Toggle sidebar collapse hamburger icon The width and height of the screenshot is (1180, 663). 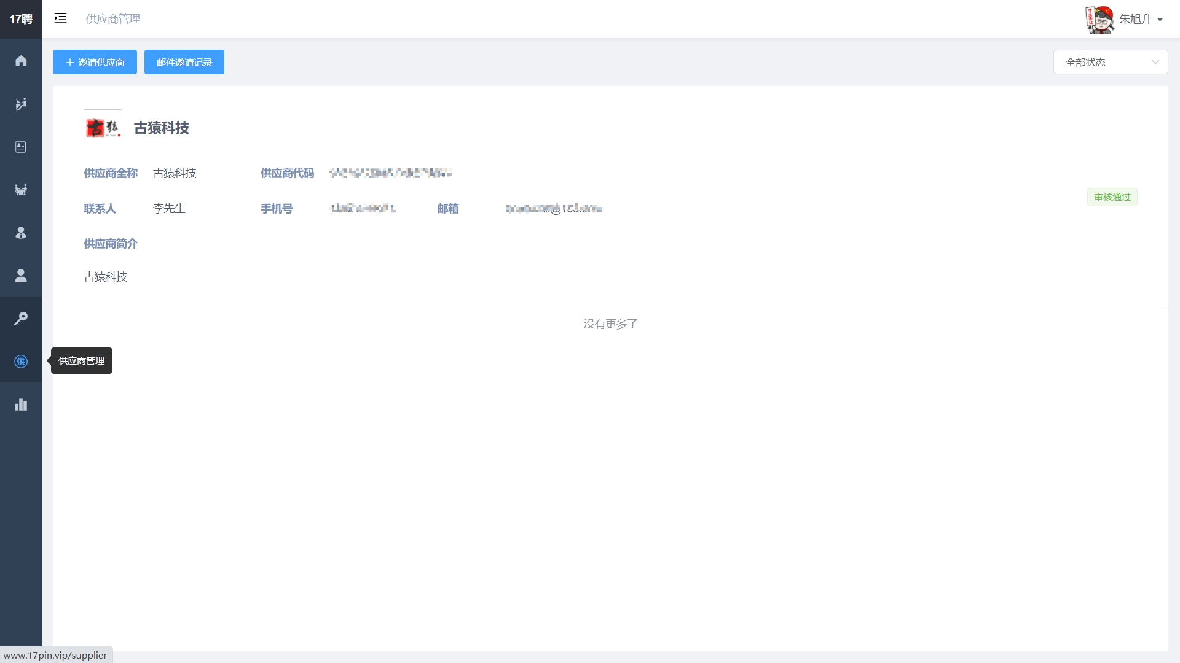[60, 18]
